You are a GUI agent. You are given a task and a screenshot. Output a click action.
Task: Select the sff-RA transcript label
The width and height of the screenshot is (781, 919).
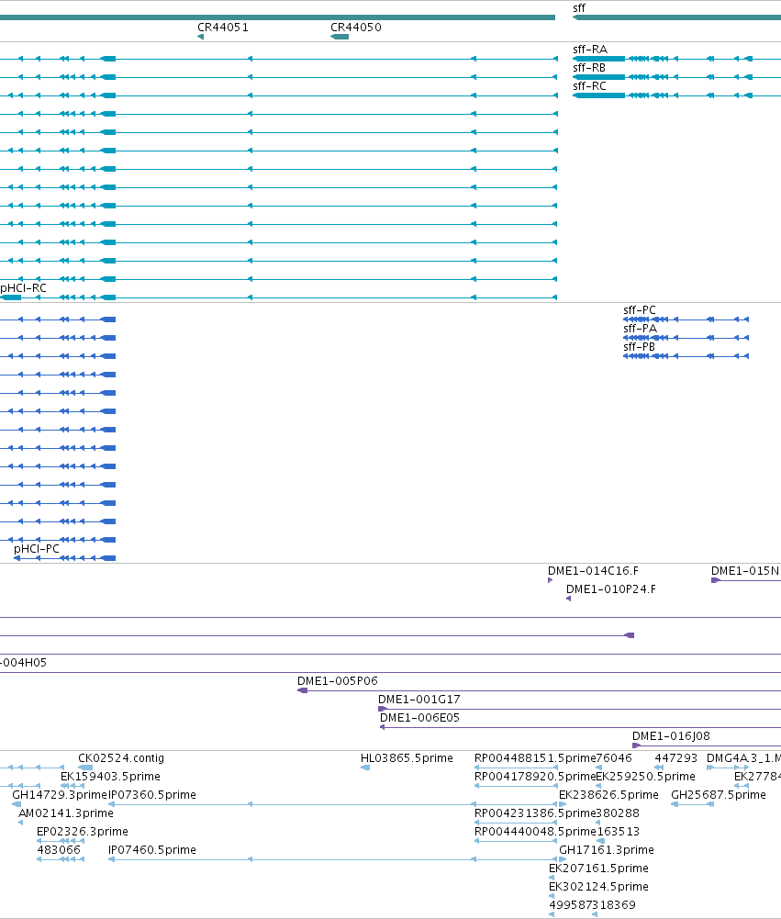(590, 50)
